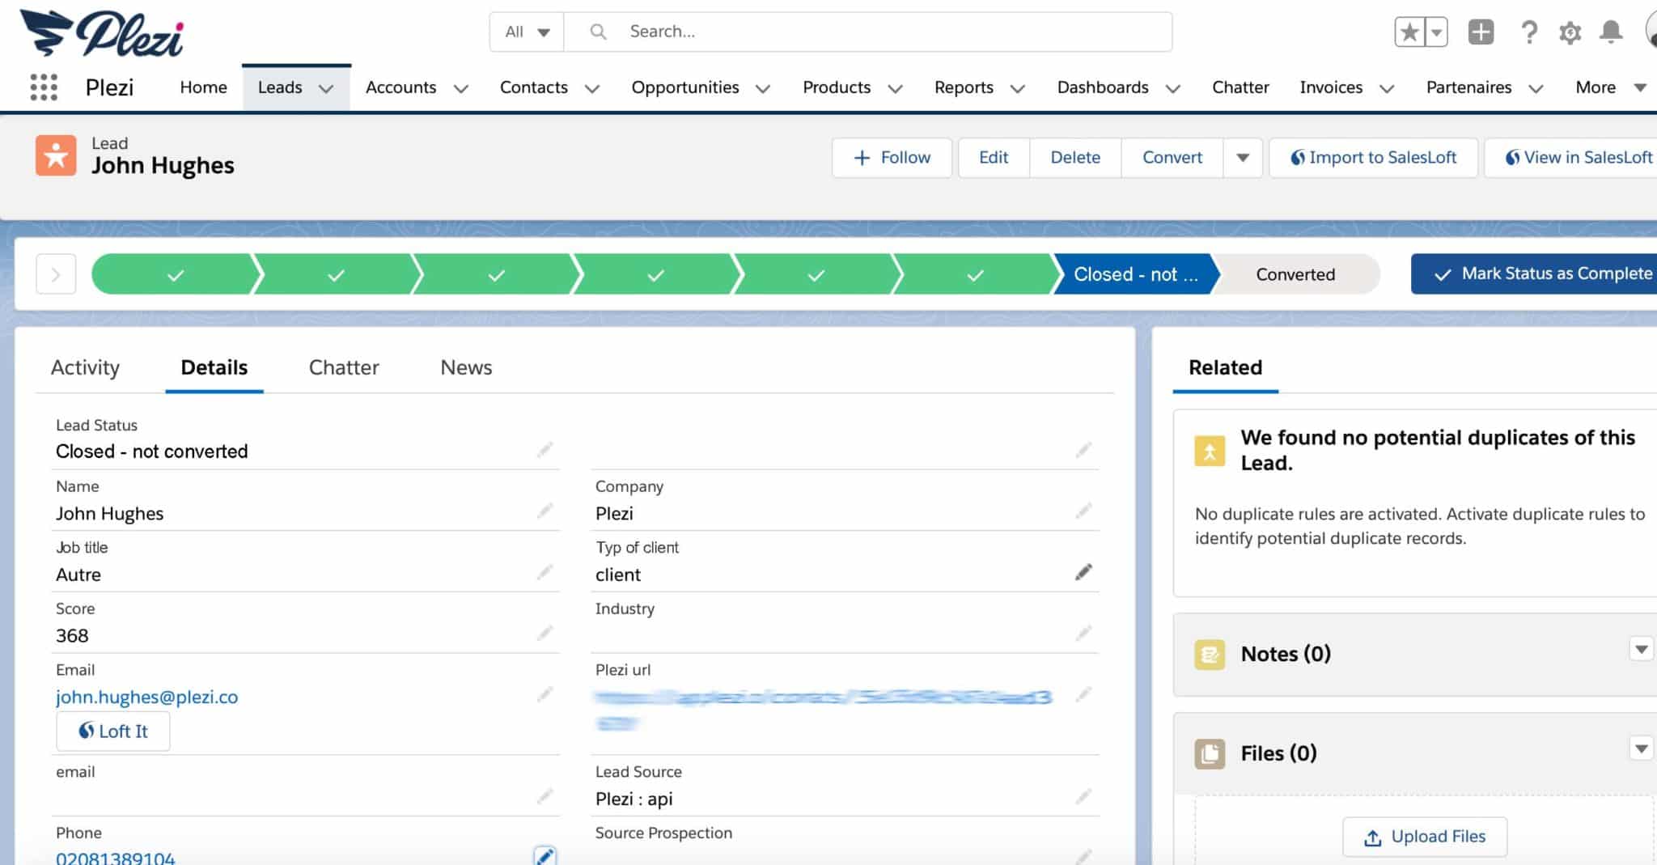This screenshot has height=865, width=1657.
Task: Click the Edit button
Action: (x=994, y=158)
